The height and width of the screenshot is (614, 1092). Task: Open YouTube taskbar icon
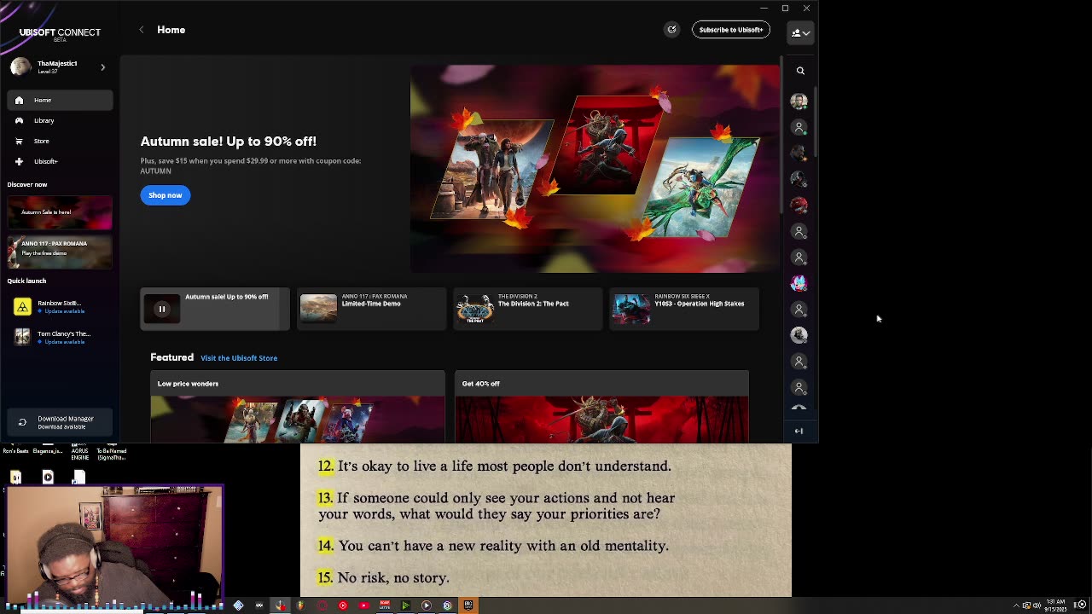click(364, 605)
